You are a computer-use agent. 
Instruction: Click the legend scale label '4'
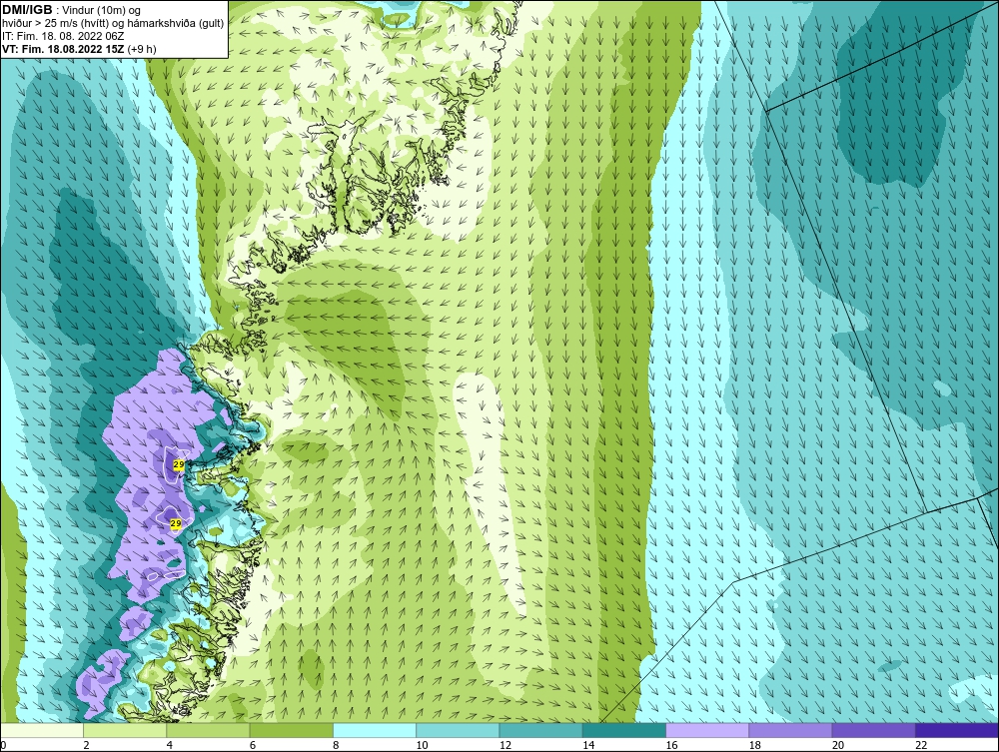click(x=170, y=746)
